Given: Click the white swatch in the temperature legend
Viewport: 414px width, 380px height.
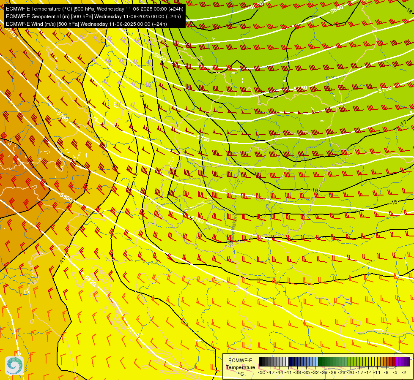Looking at the screenshot, I should (x=287, y=361).
